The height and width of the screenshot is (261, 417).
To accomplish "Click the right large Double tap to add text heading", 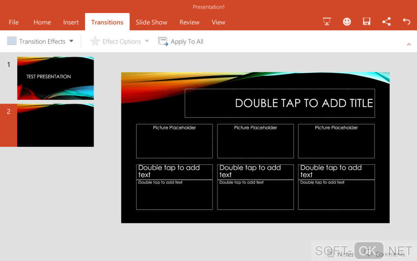I will pos(336,172).
